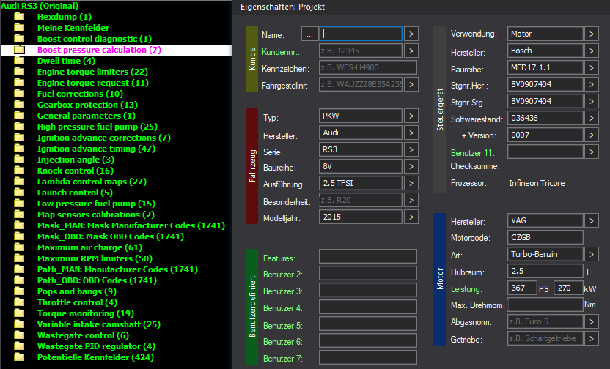The image size is (610, 369).
Task: Click the Throttle control folder icon
Action: 19,302
